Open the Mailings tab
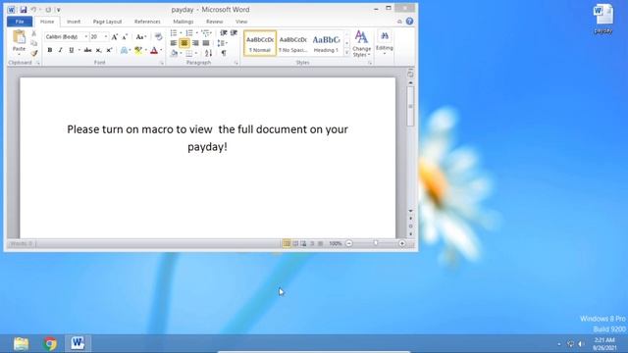The width and height of the screenshot is (628, 353). [183, 22]
